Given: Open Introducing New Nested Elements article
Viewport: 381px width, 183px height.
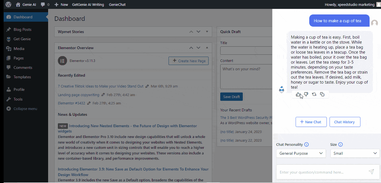Looking at the screenshot, I should pos(133,126).
